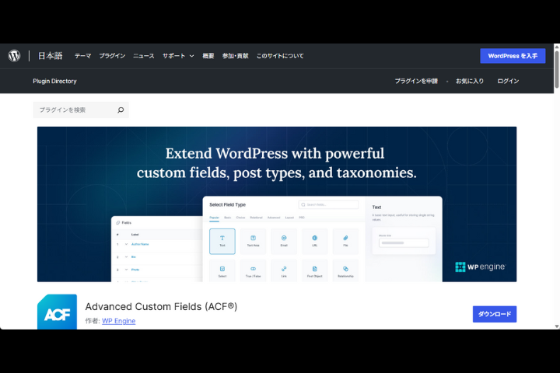Open the WP Engine author link
This screenshot has height=373, width=560.
(118, 321)
